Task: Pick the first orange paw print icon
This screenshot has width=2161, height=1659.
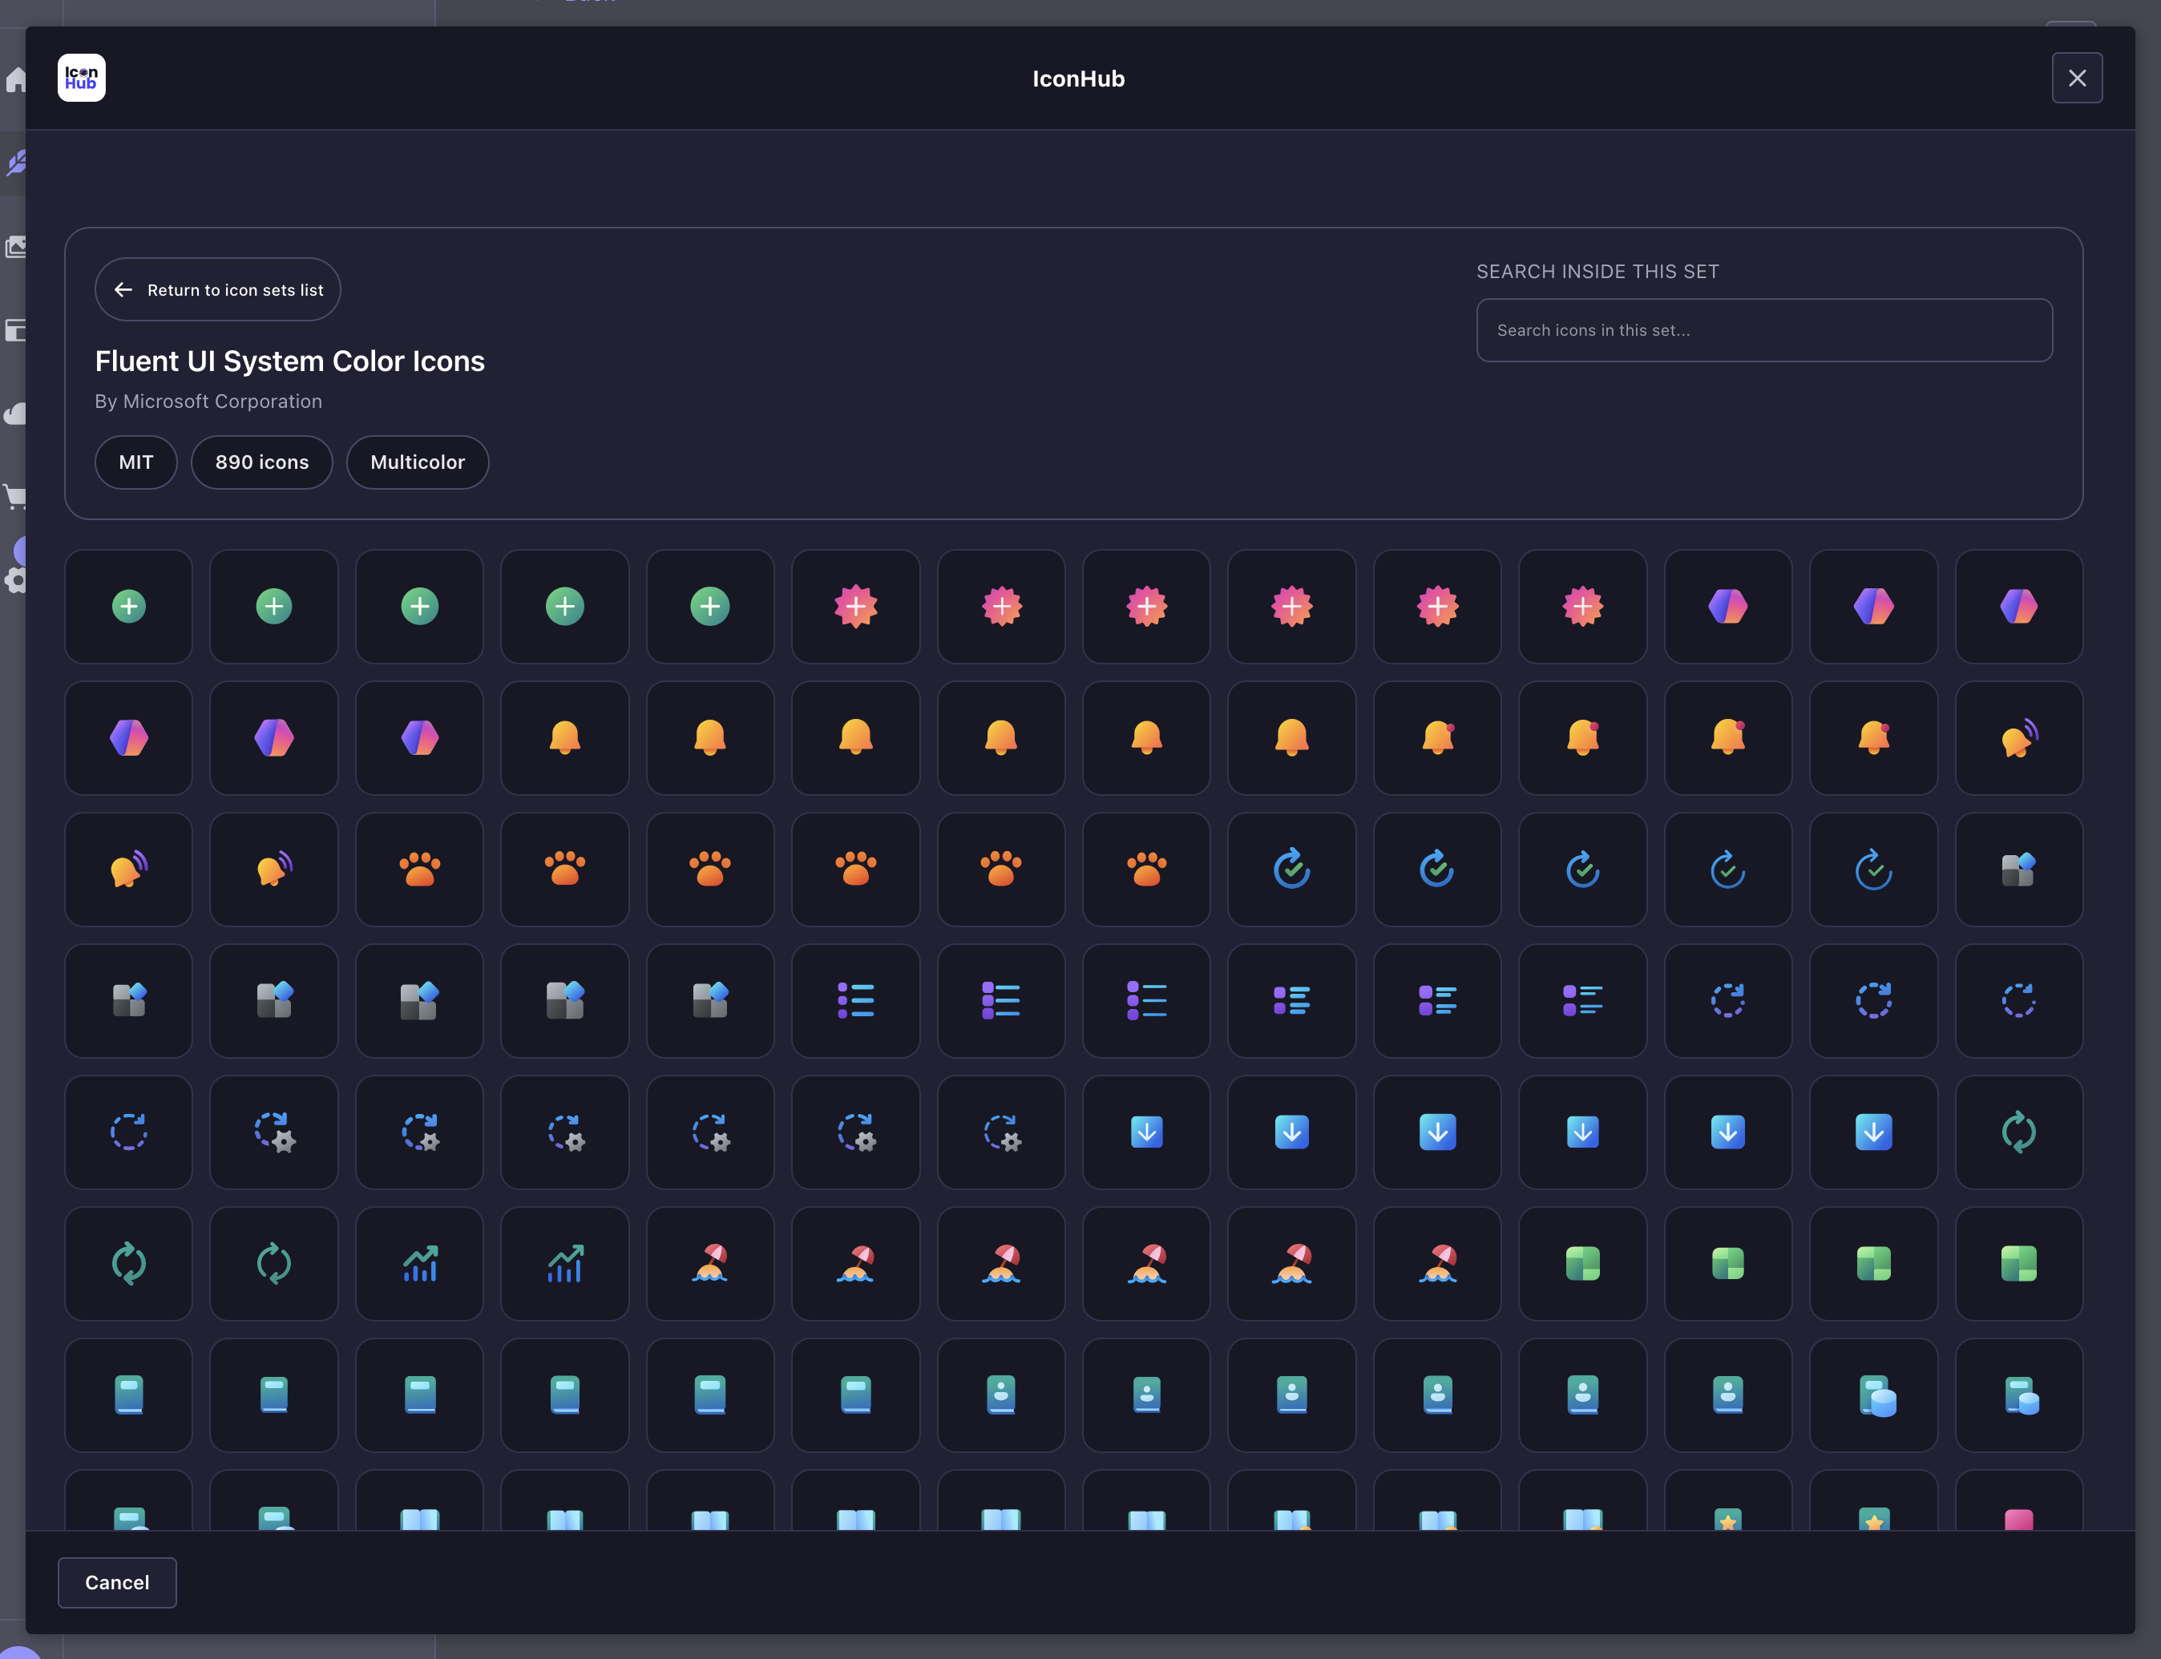Action: (420, 869)
